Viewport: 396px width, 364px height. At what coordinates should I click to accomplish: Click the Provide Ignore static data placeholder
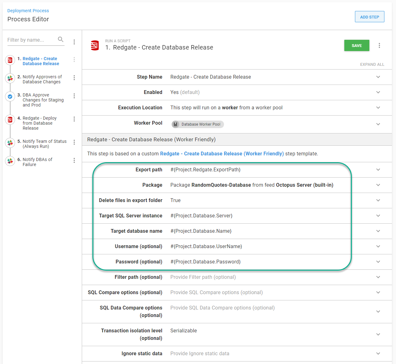(x=200, y=354)
